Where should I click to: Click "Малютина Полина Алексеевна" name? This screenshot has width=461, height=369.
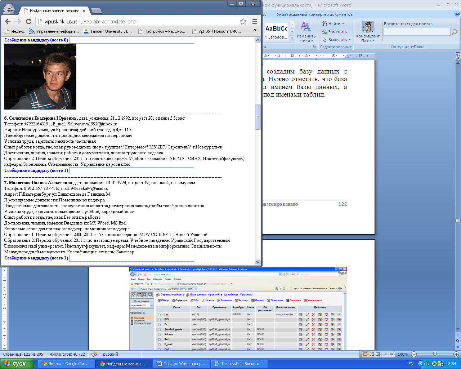[40, 183]
